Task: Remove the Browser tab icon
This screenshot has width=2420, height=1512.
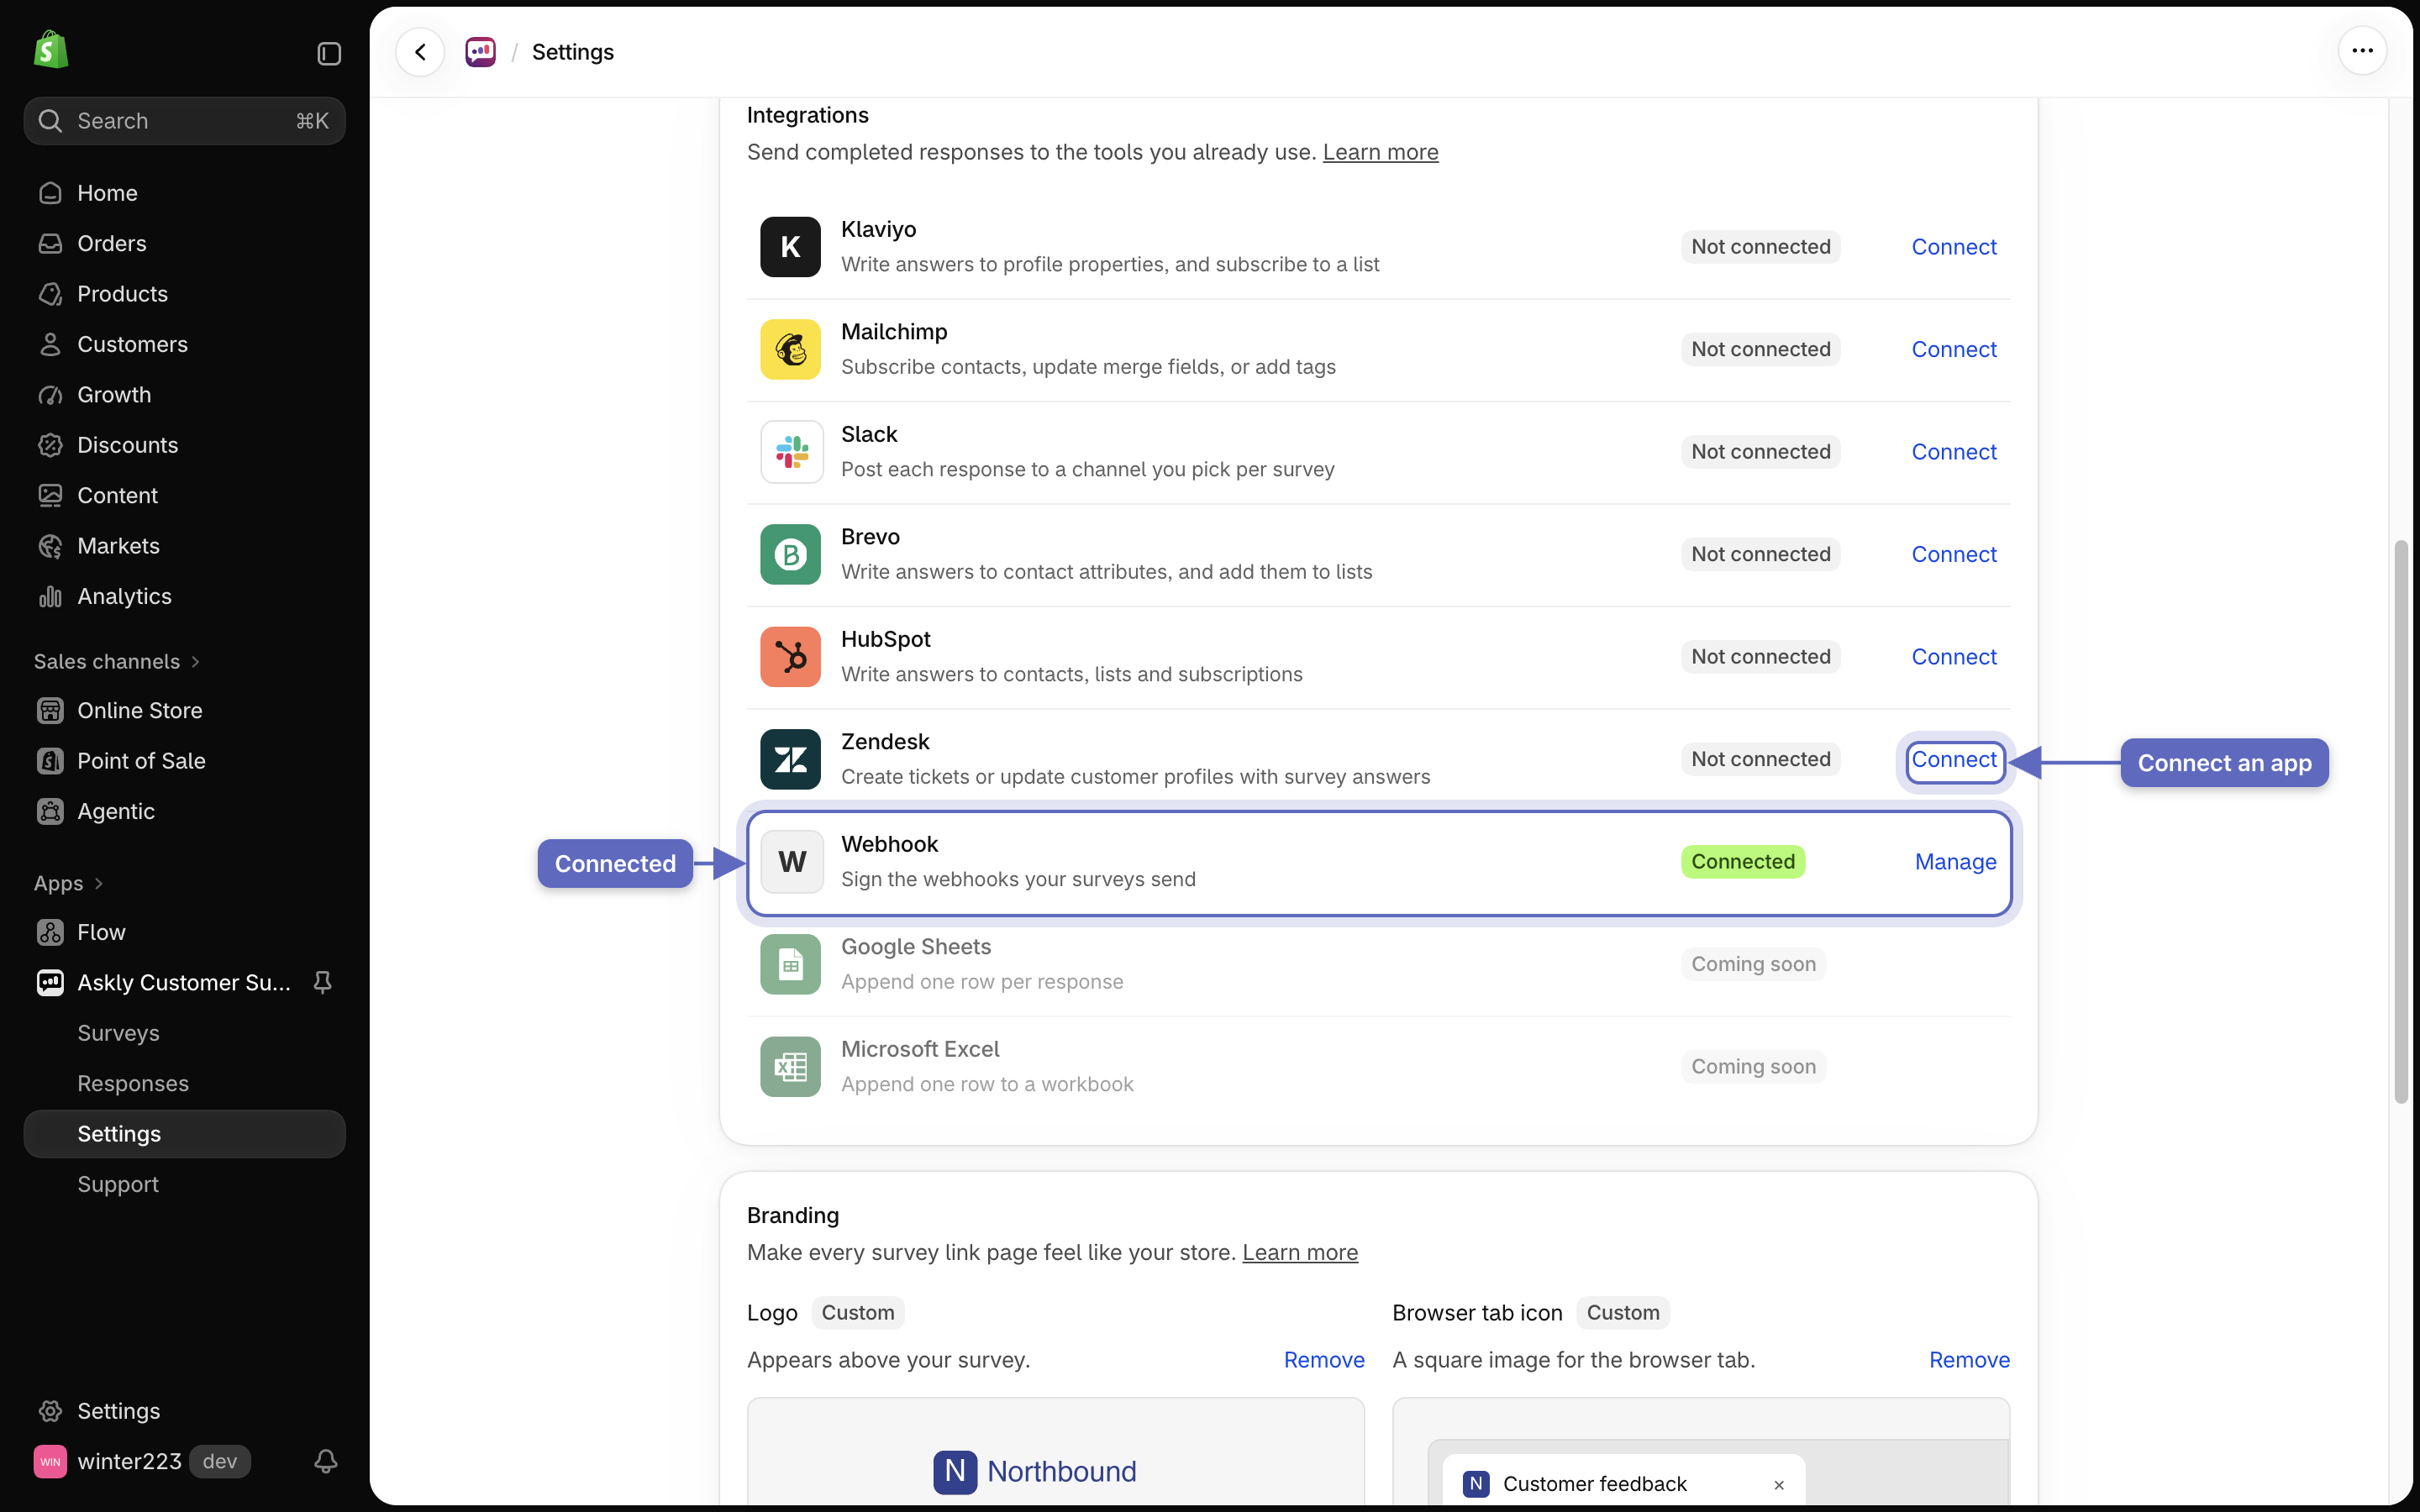Action: point(1968,1360)
